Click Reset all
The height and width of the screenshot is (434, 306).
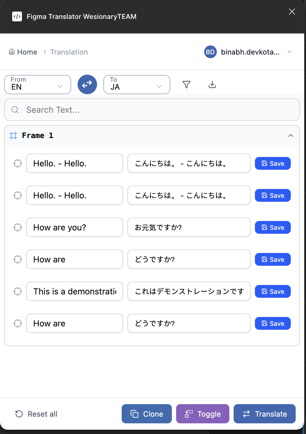point(36,414)
